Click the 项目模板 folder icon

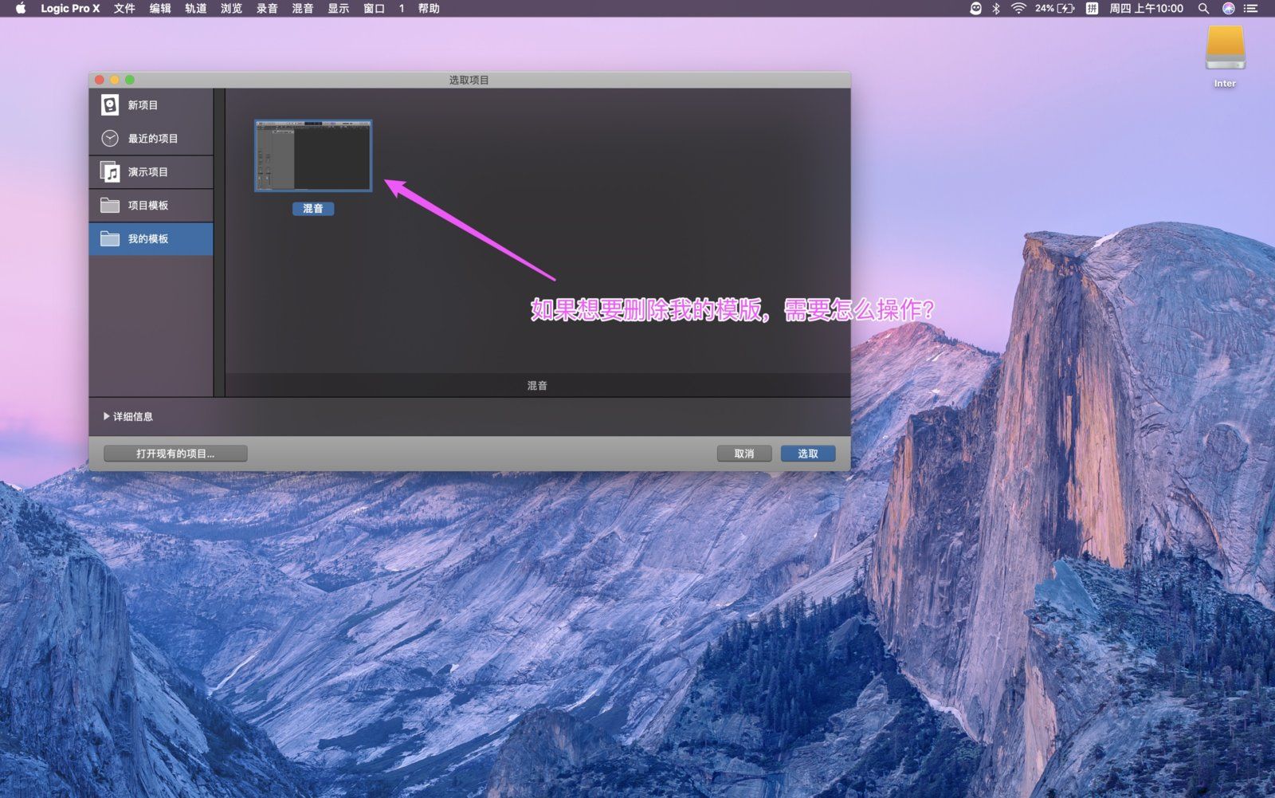(x=110, y=205)
